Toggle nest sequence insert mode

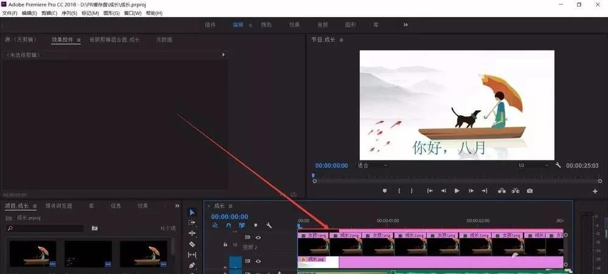(216, 225)
